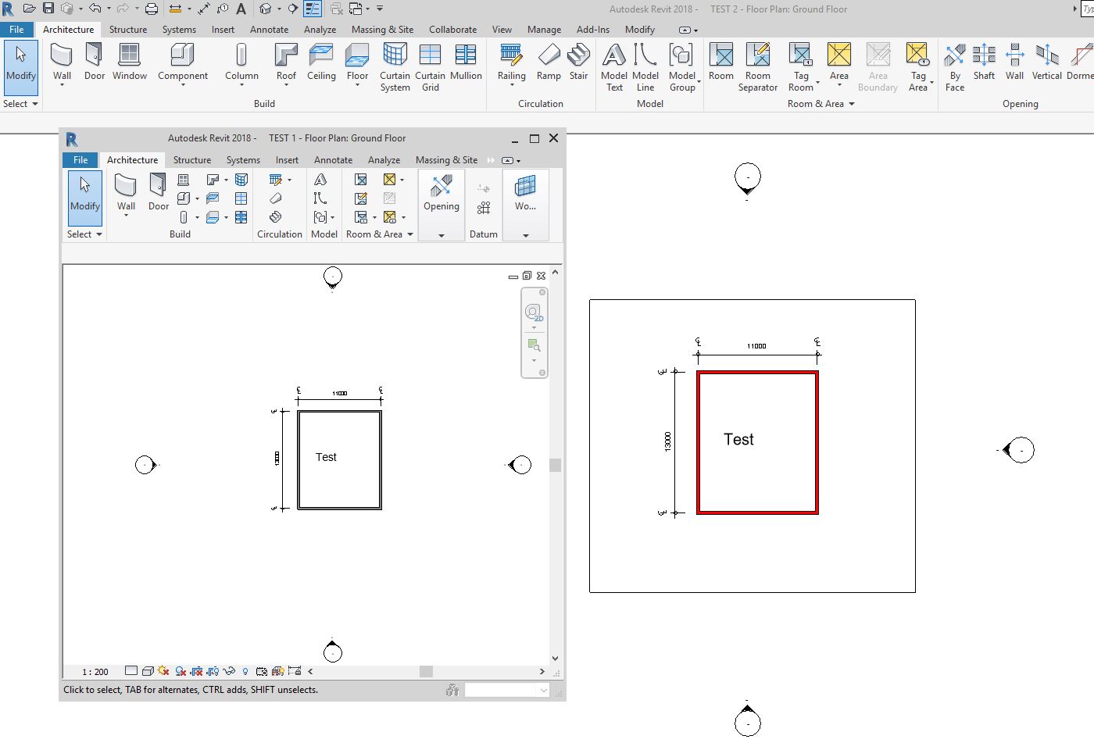Open a file using the folder icon
Viewport: 1094px width, 750px height.
pyautogui.click(x=30, y=9)
